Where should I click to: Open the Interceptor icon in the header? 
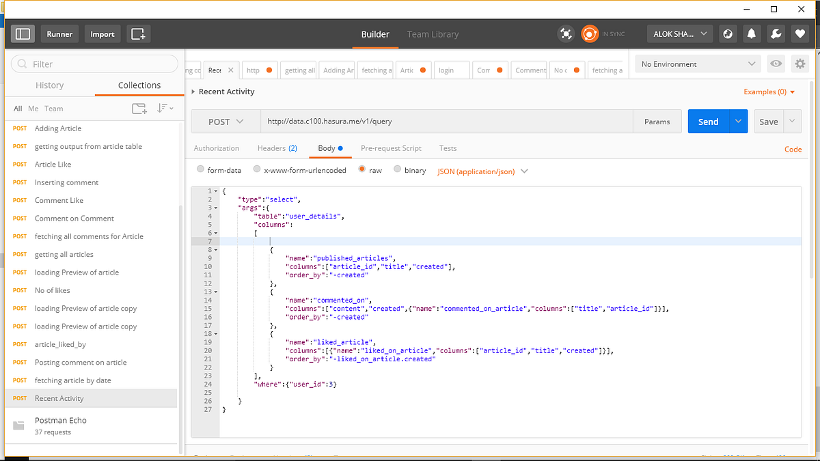[x=566, y=33]
